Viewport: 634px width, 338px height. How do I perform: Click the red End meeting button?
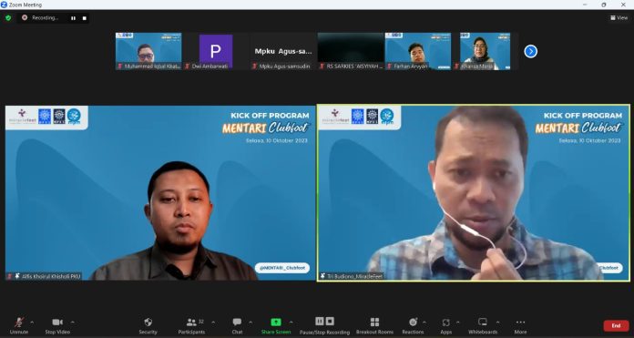point(616,326)
